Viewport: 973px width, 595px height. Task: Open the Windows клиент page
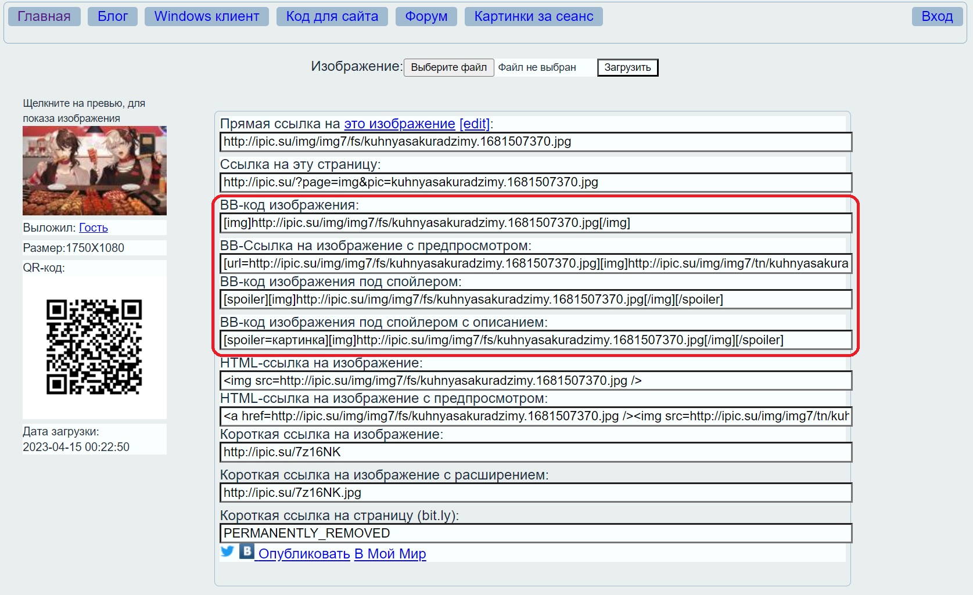(207, 16)
